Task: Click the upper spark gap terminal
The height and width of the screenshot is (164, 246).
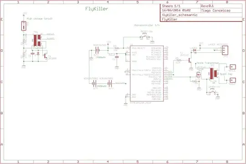Action: click(233, 67)
